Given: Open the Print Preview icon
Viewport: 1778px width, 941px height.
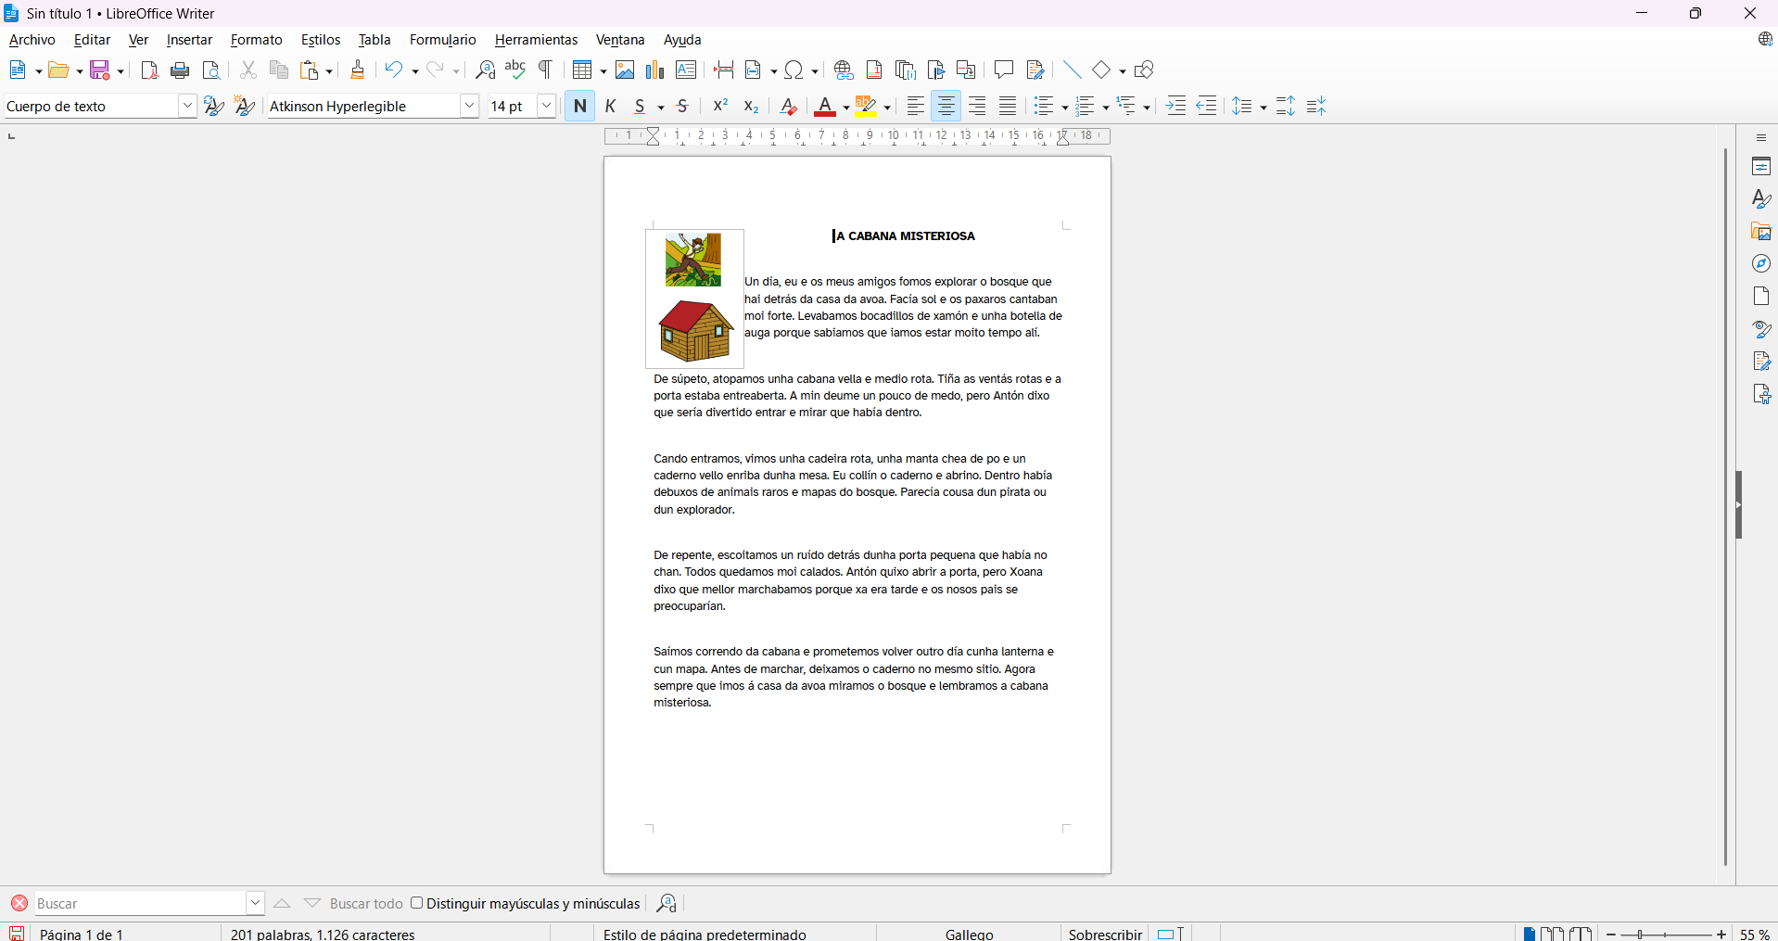Looking at the screenshot, I should click(211, 70).
